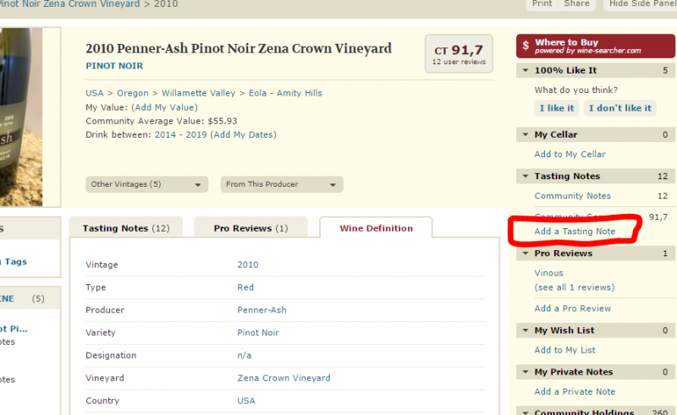
Task: Click the Zena Crown Vineyard value link
Action: coord(283,378)
